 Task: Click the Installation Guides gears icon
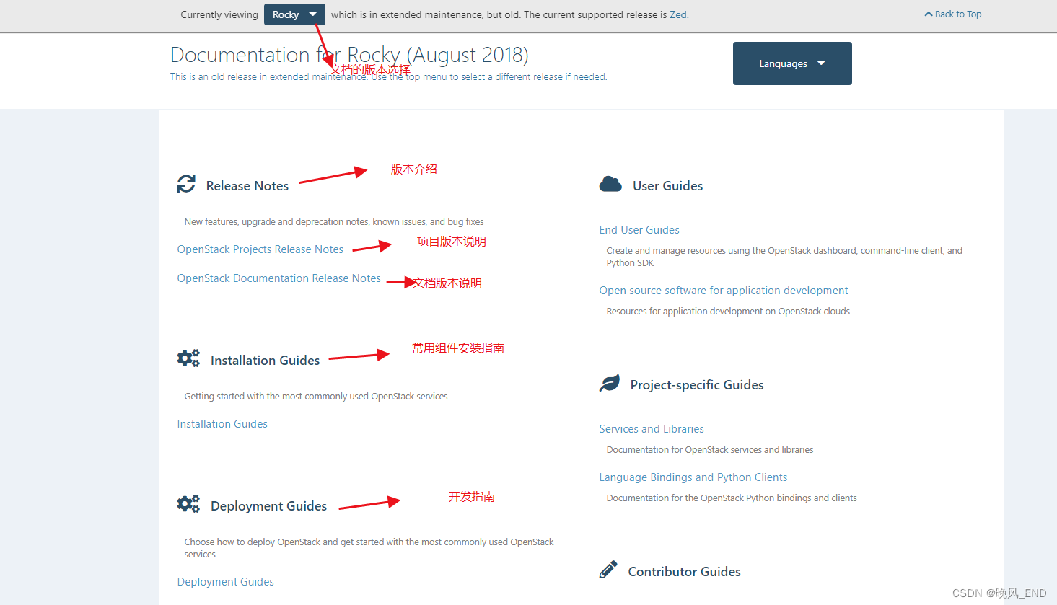pos(188,358)
